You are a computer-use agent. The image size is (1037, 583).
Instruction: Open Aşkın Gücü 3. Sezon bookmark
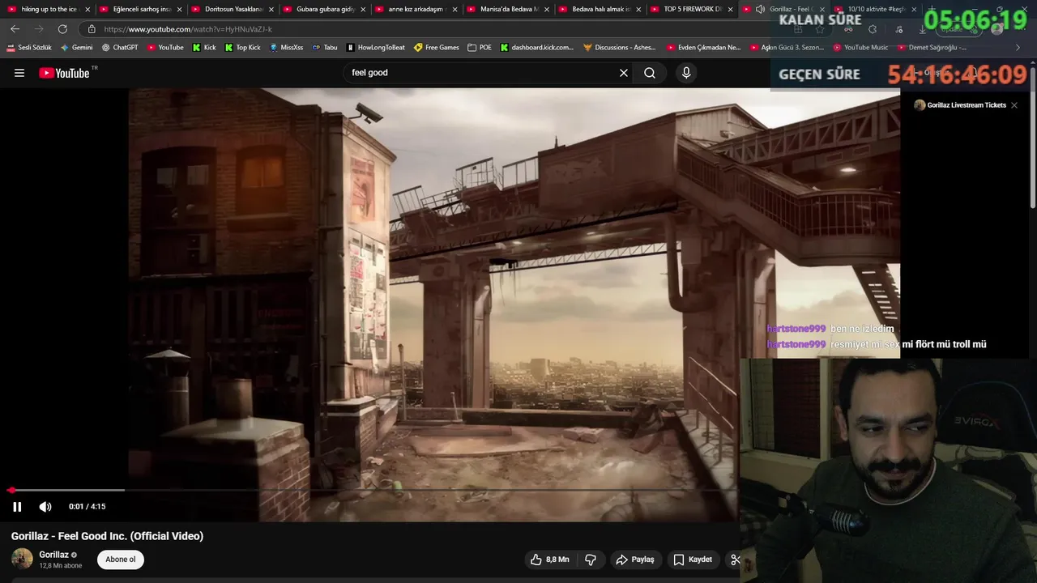(787, 48)
